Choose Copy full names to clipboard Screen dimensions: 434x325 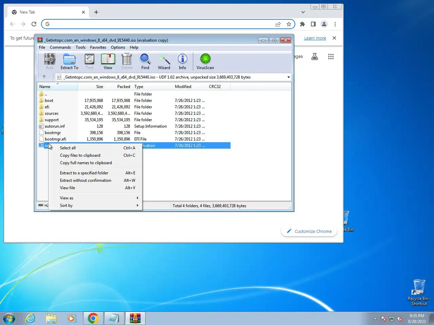[x=95, y=163]
